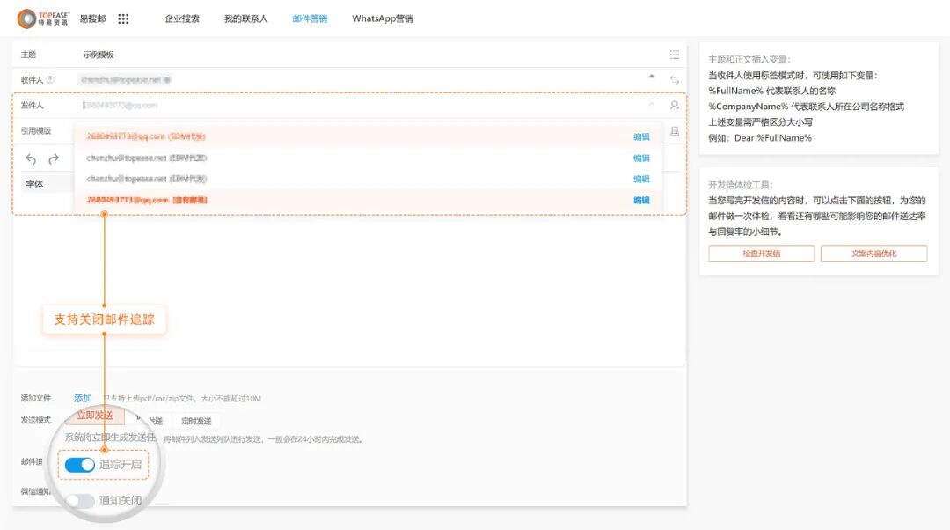The width and height of the screenshot is (950, 530).
Task: Turn off the 追踪开启 tracking switch
Action: (79, 465)
